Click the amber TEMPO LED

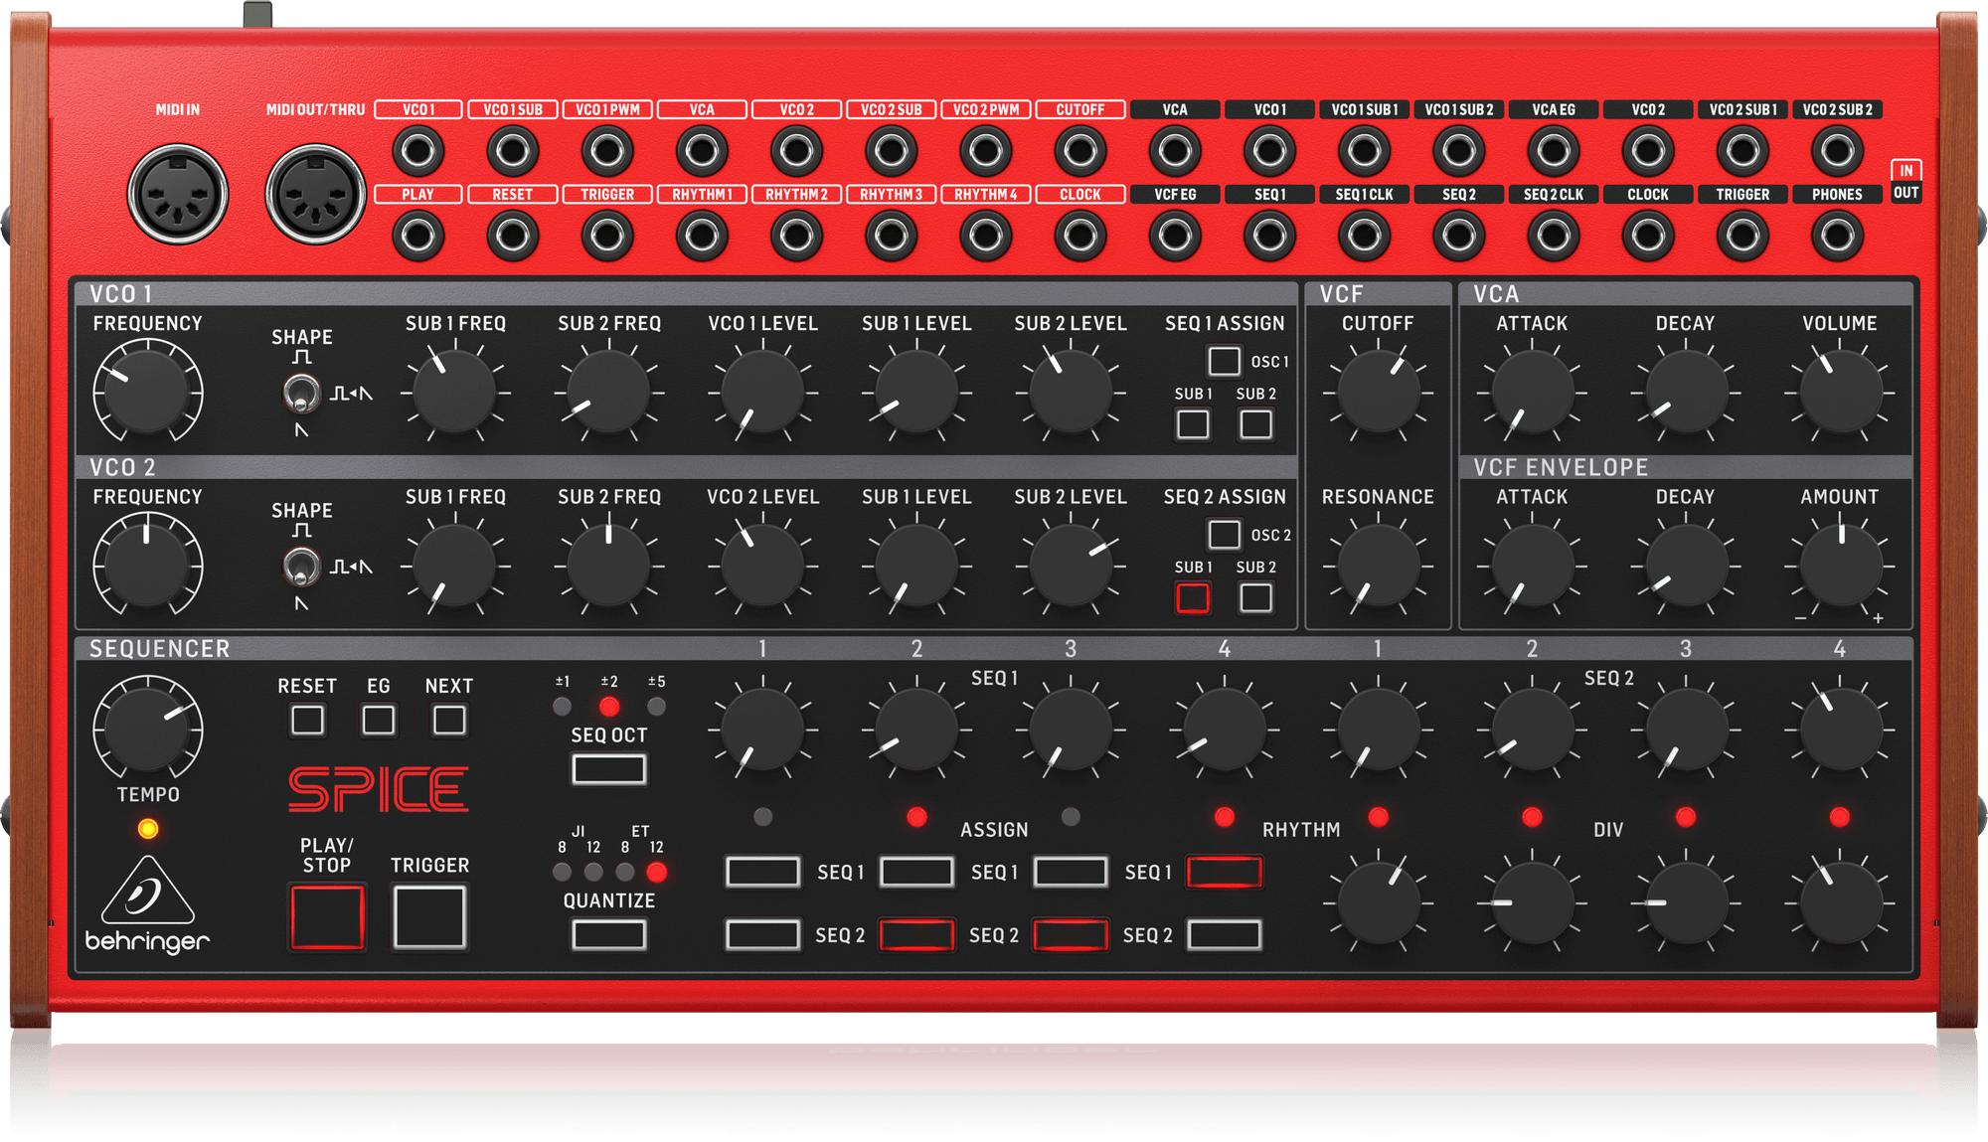(148, 829)
